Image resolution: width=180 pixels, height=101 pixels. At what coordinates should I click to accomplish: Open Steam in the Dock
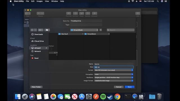110,97
